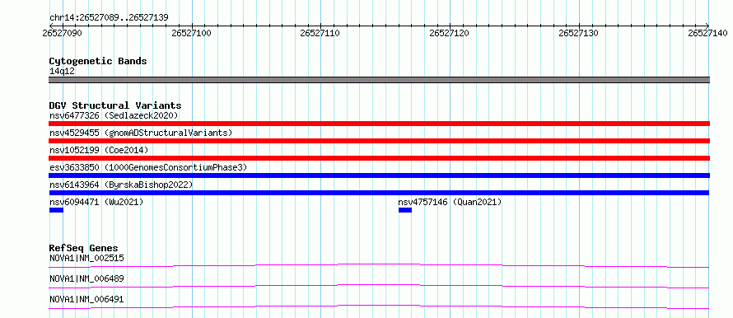Image resolution: width=733 pixels, height=318 pixels.
Task: Click the gray 14q12 cytogenetic band bar
Action: pos(379,80)
